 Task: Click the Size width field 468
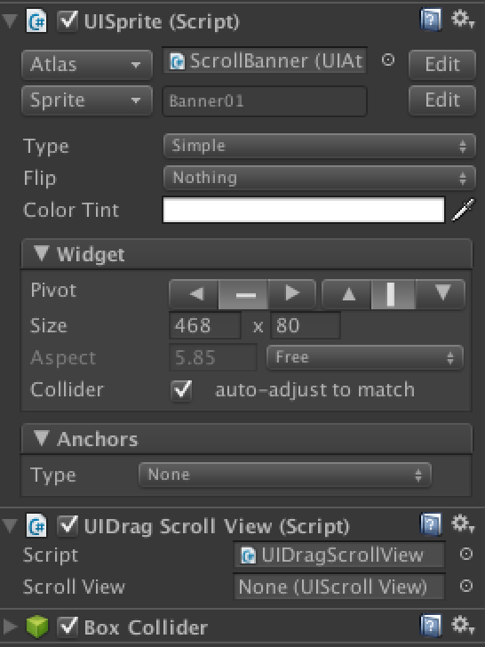click(x=205, y=325)
